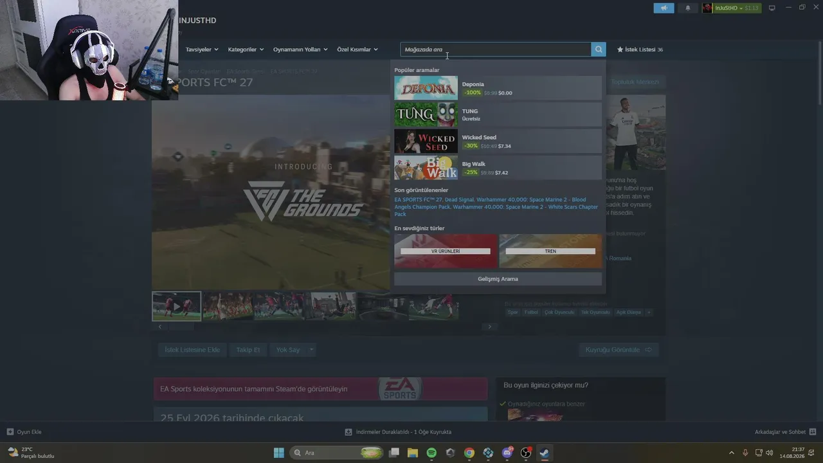
Task: Click the Takip Et button
Action: [248, 350]
